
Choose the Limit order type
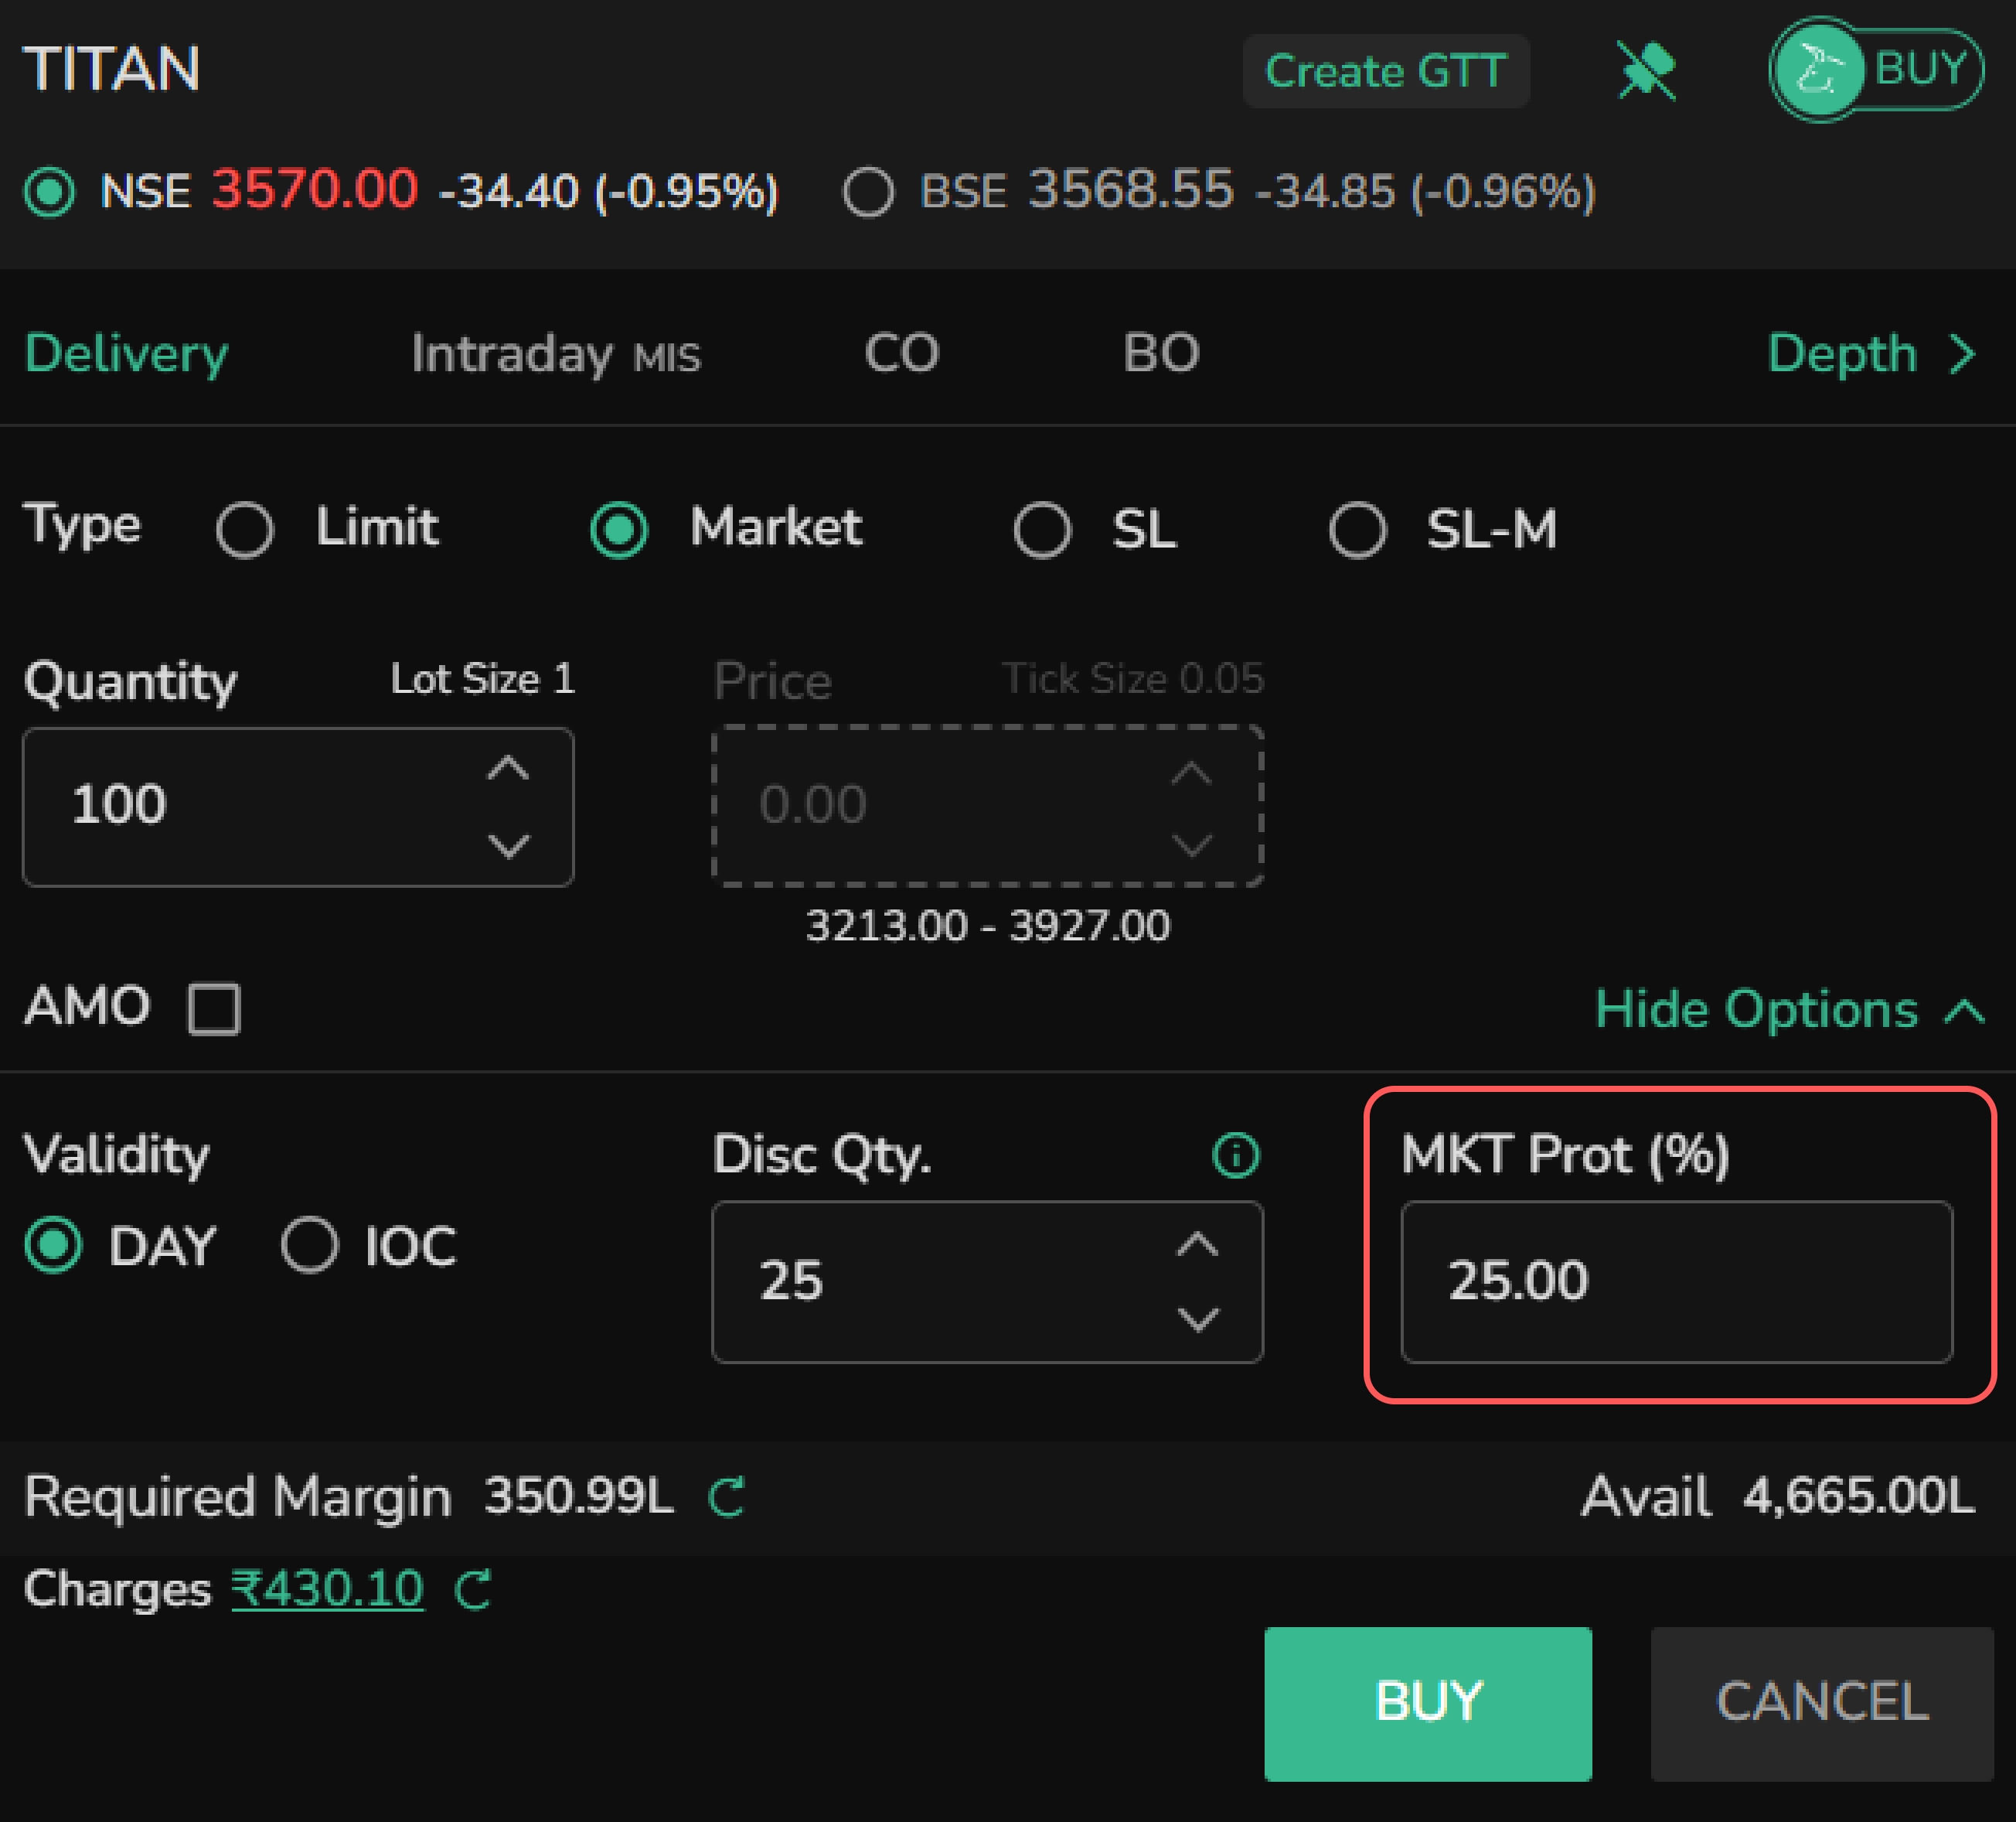(x=245, y=529)
